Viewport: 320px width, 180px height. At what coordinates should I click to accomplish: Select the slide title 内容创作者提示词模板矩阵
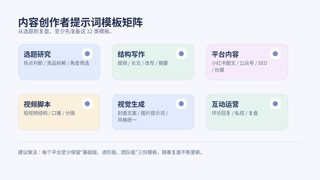point(80,22)
